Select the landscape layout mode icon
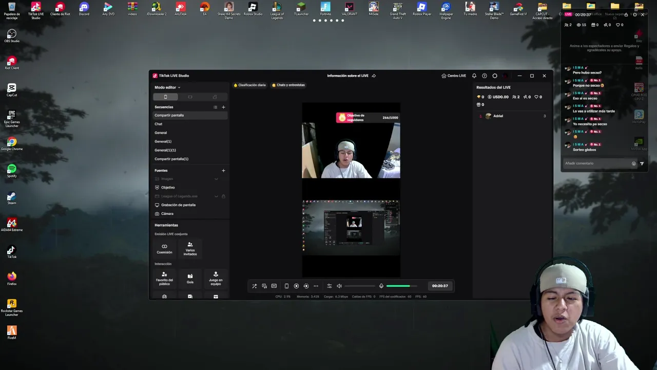 [190, 97]
